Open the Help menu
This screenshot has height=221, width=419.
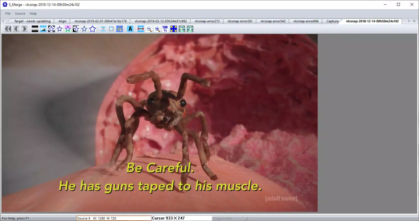tap(33, 14)
